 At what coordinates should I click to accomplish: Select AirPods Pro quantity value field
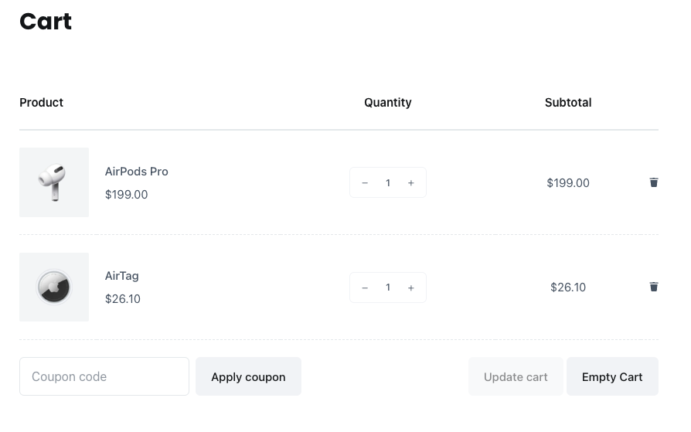click(x=388, y=182)
